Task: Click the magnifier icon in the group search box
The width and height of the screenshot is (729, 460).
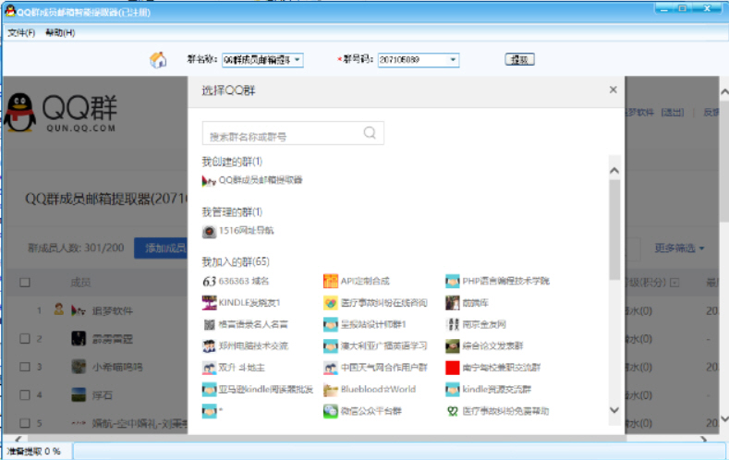Action: tap(370, 133)
